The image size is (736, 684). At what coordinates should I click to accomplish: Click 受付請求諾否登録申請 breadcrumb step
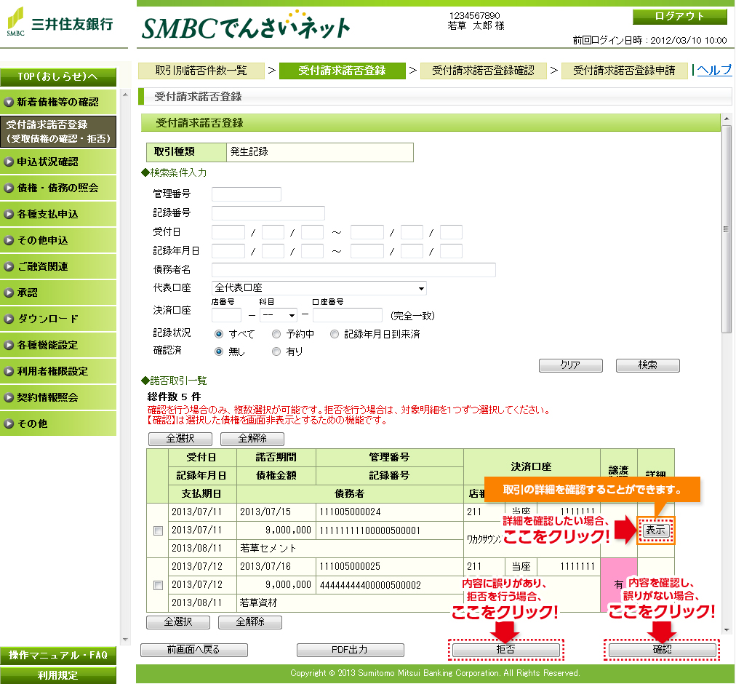624,71
